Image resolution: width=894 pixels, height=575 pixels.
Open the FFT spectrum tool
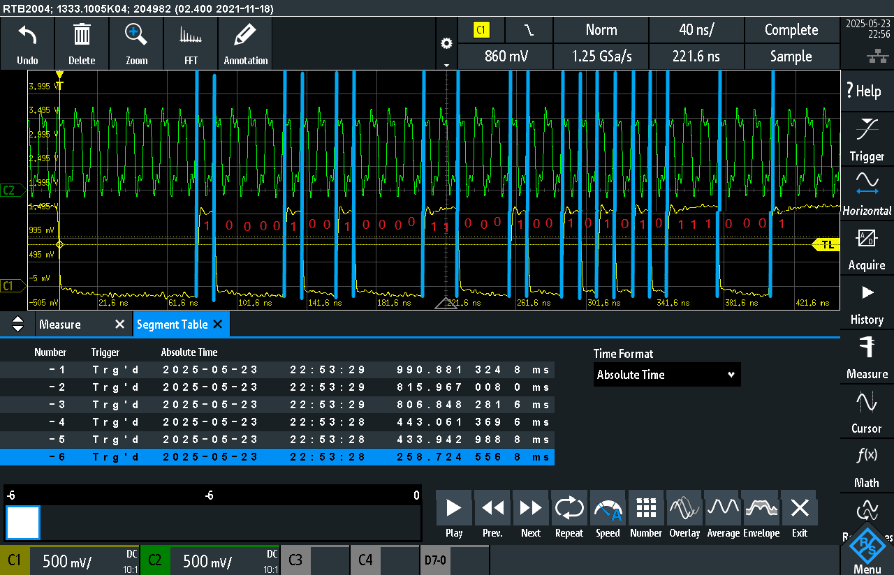click(191, 35)
